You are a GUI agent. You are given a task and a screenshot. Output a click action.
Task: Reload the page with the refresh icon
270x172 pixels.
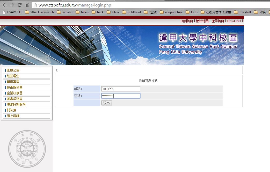click(19, 5)
